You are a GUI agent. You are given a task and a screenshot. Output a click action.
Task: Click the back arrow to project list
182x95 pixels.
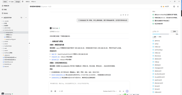2,18
